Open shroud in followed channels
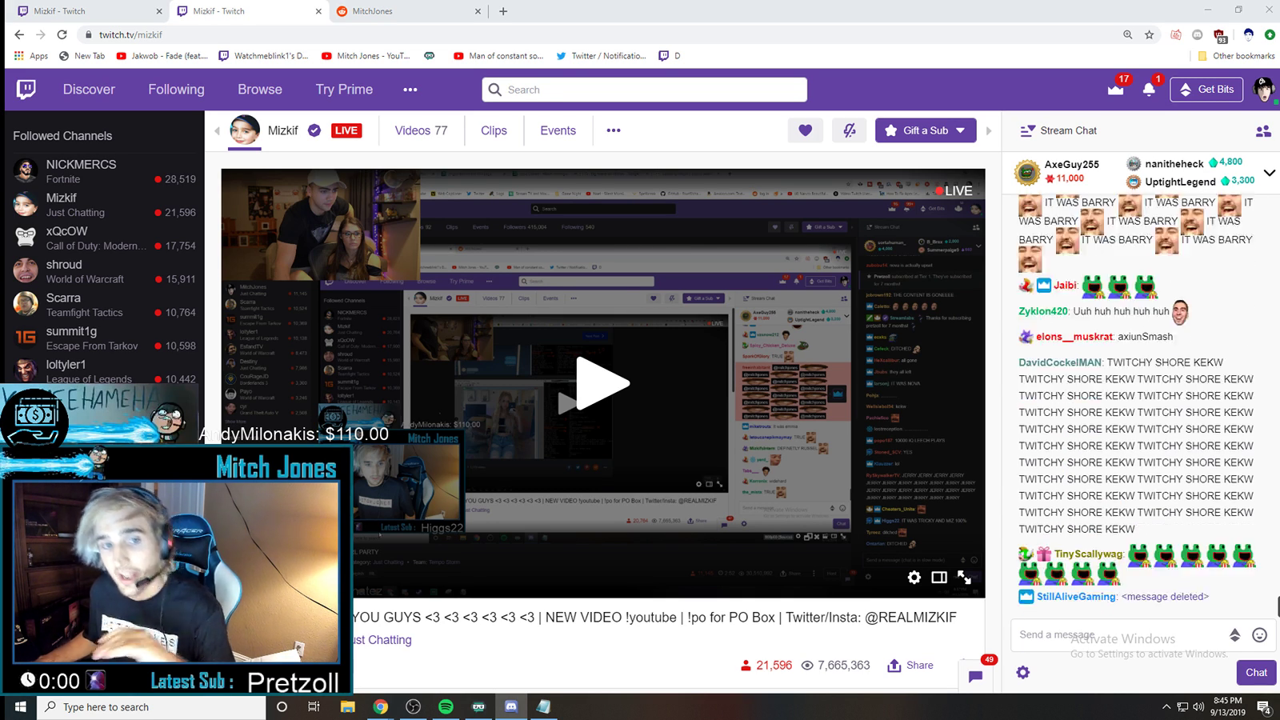 tap(104, 271)
